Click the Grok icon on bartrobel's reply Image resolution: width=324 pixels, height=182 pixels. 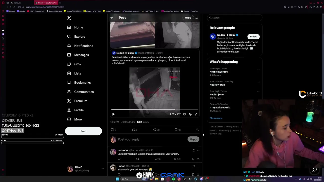pyautogui.click(x=194, y=150)
